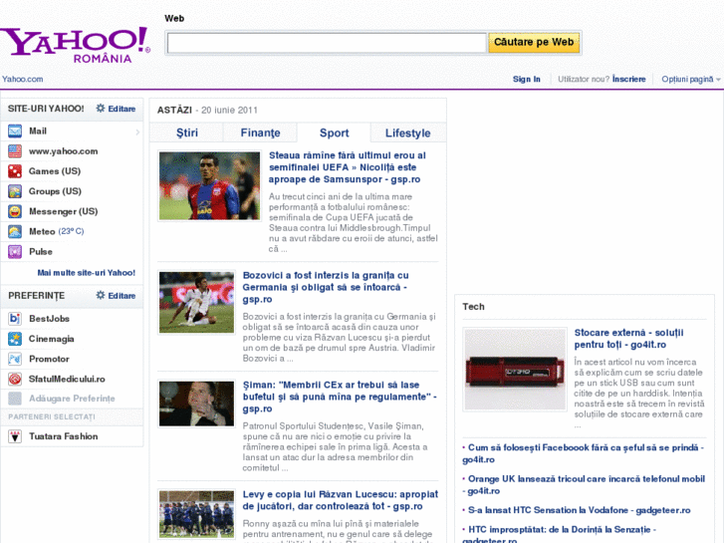
Task: Open the Levy e copia lui Răzvan Lucescu headline
Action: 341,500
